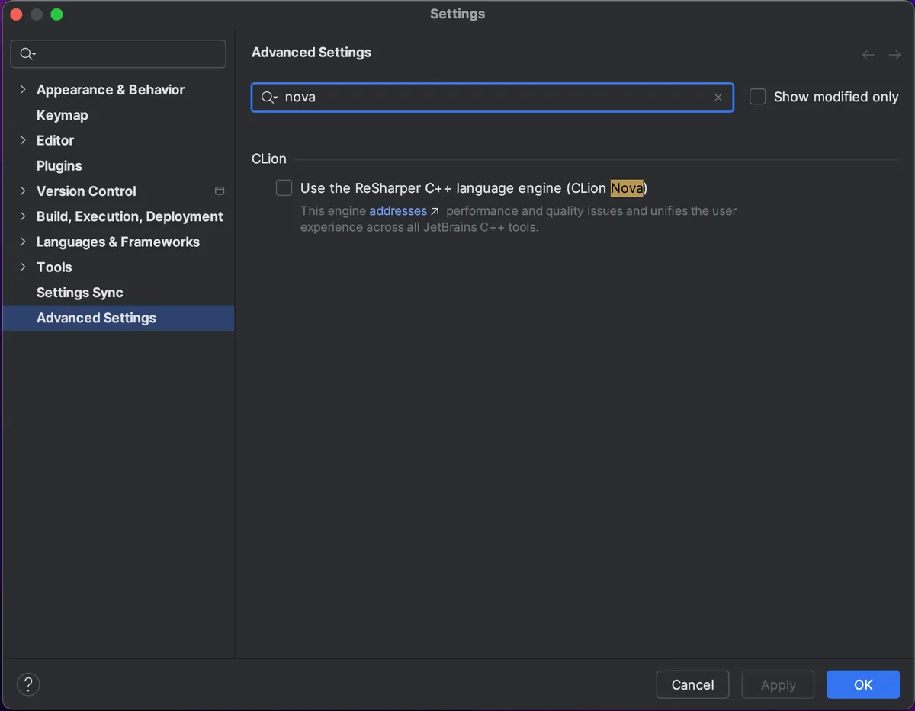The image size is (915, 711).
Task: Select Build, Execution, Deployment label
Action: 130,216
